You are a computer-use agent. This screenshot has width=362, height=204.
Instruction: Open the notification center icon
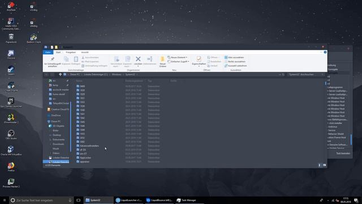click(356, 200)
